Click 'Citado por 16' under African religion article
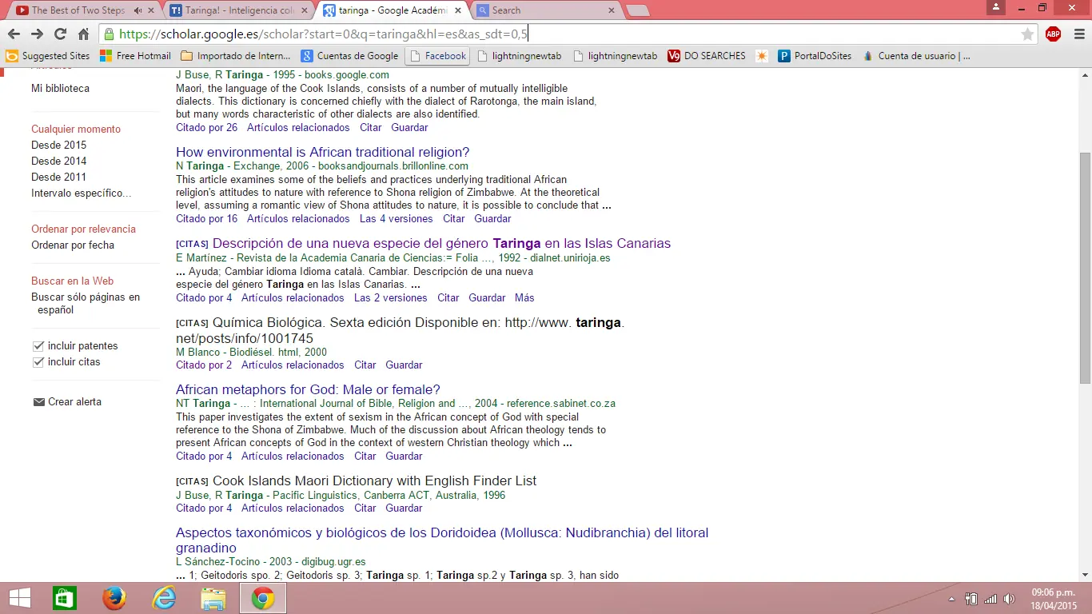Screen dimensions: 1092x614 207,218
